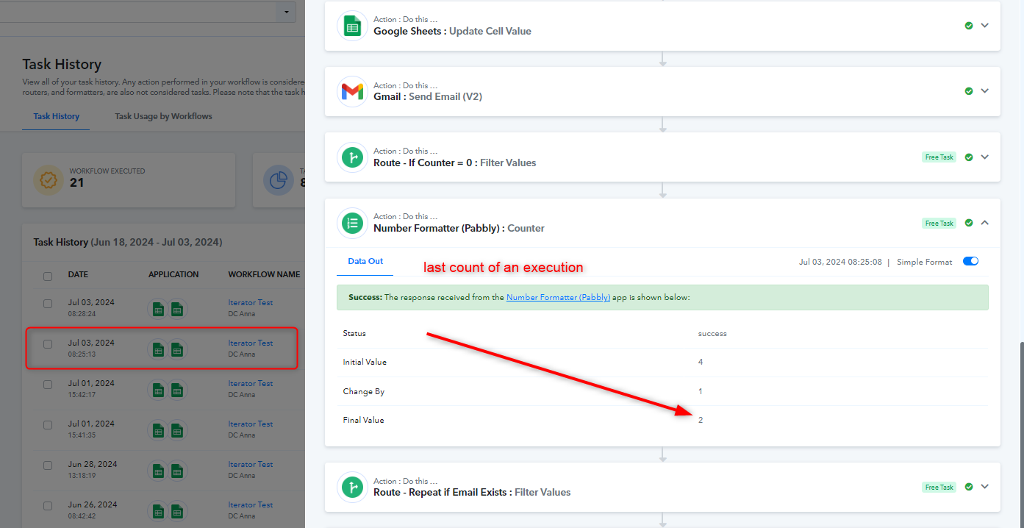Click the Google Sheets app icon

click(352, 26)
